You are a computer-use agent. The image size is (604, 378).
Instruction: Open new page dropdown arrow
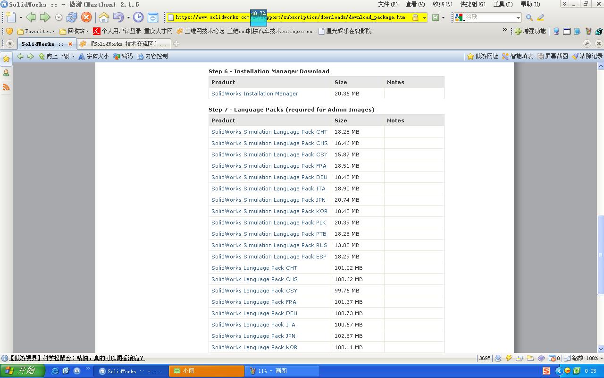(x=21, y=18)
